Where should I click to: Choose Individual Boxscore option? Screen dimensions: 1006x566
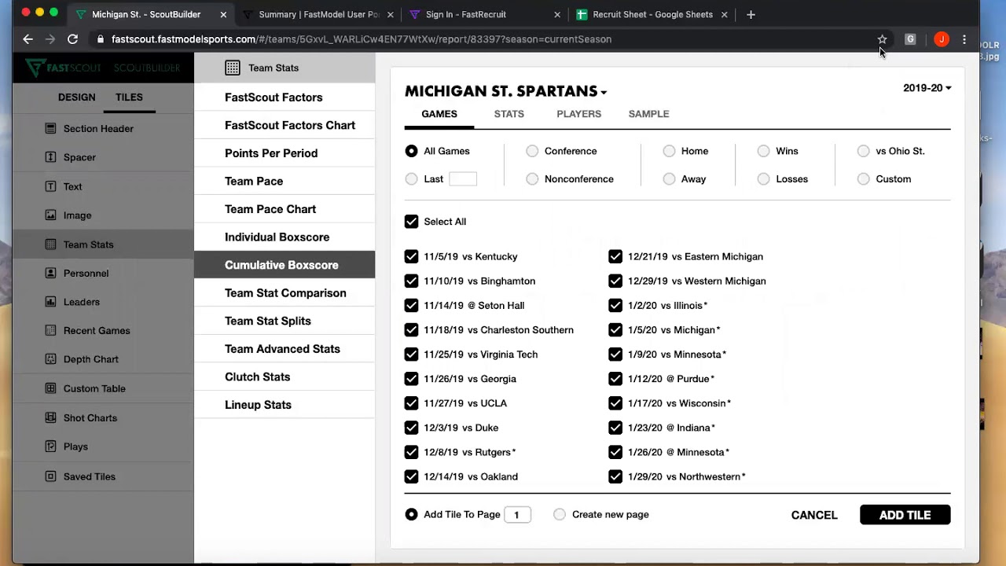coord(285,237)
